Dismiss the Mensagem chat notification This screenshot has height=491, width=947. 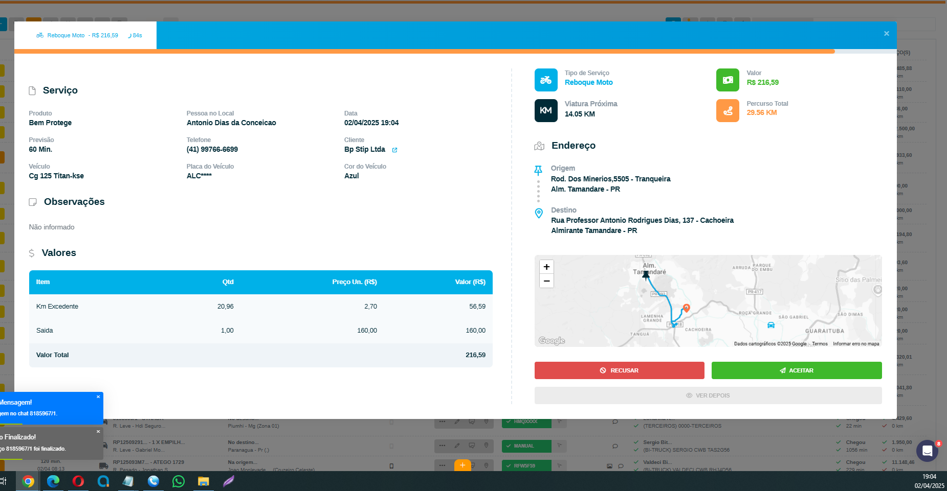[x=98, y=397]
